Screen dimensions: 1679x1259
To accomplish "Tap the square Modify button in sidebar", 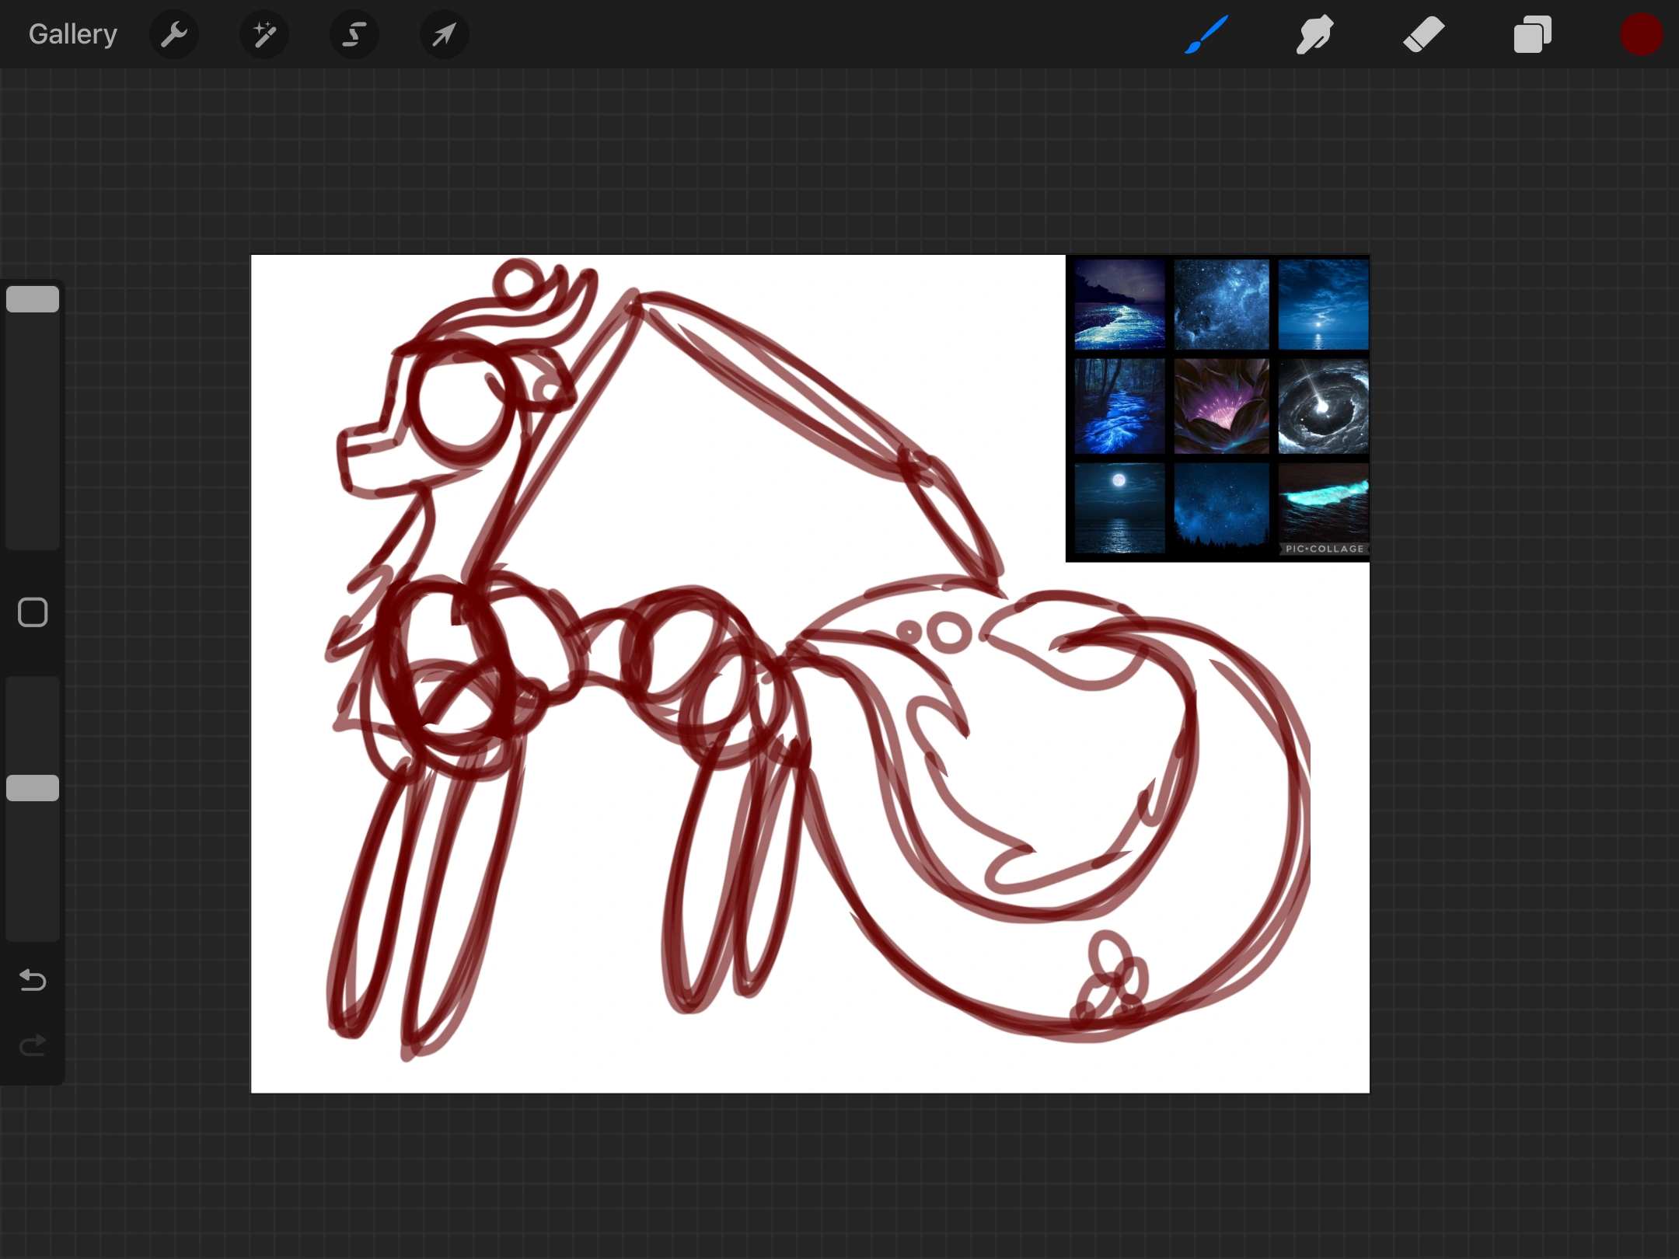I will coord(33,612).
